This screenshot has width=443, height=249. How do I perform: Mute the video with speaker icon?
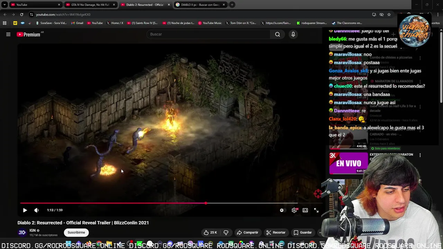37,210
